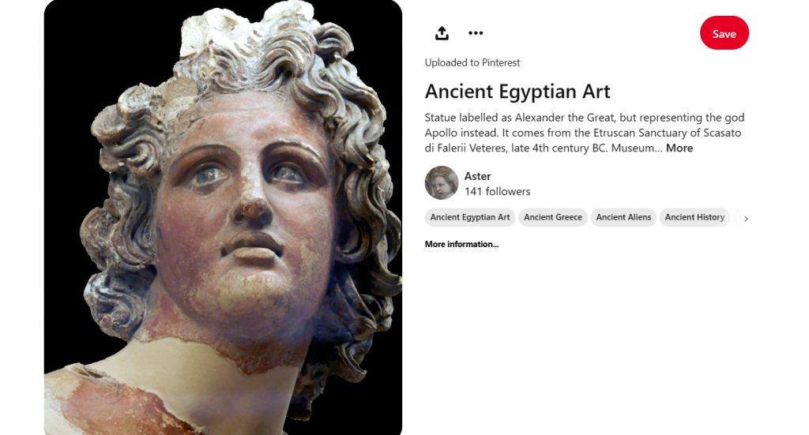The height and width of the screenshot is (435, 809).
Task: Select the Ancient Aliens tag chip
Action: (623, 218)
